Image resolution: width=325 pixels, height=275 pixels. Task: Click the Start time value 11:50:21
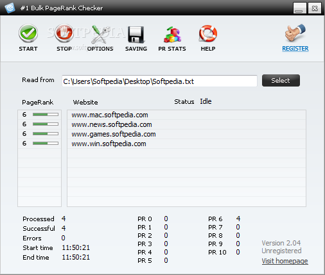[x=76, y=247]
